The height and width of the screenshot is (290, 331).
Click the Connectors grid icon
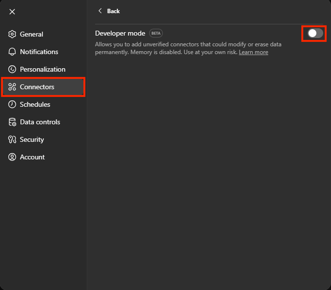tap(12, 87)
